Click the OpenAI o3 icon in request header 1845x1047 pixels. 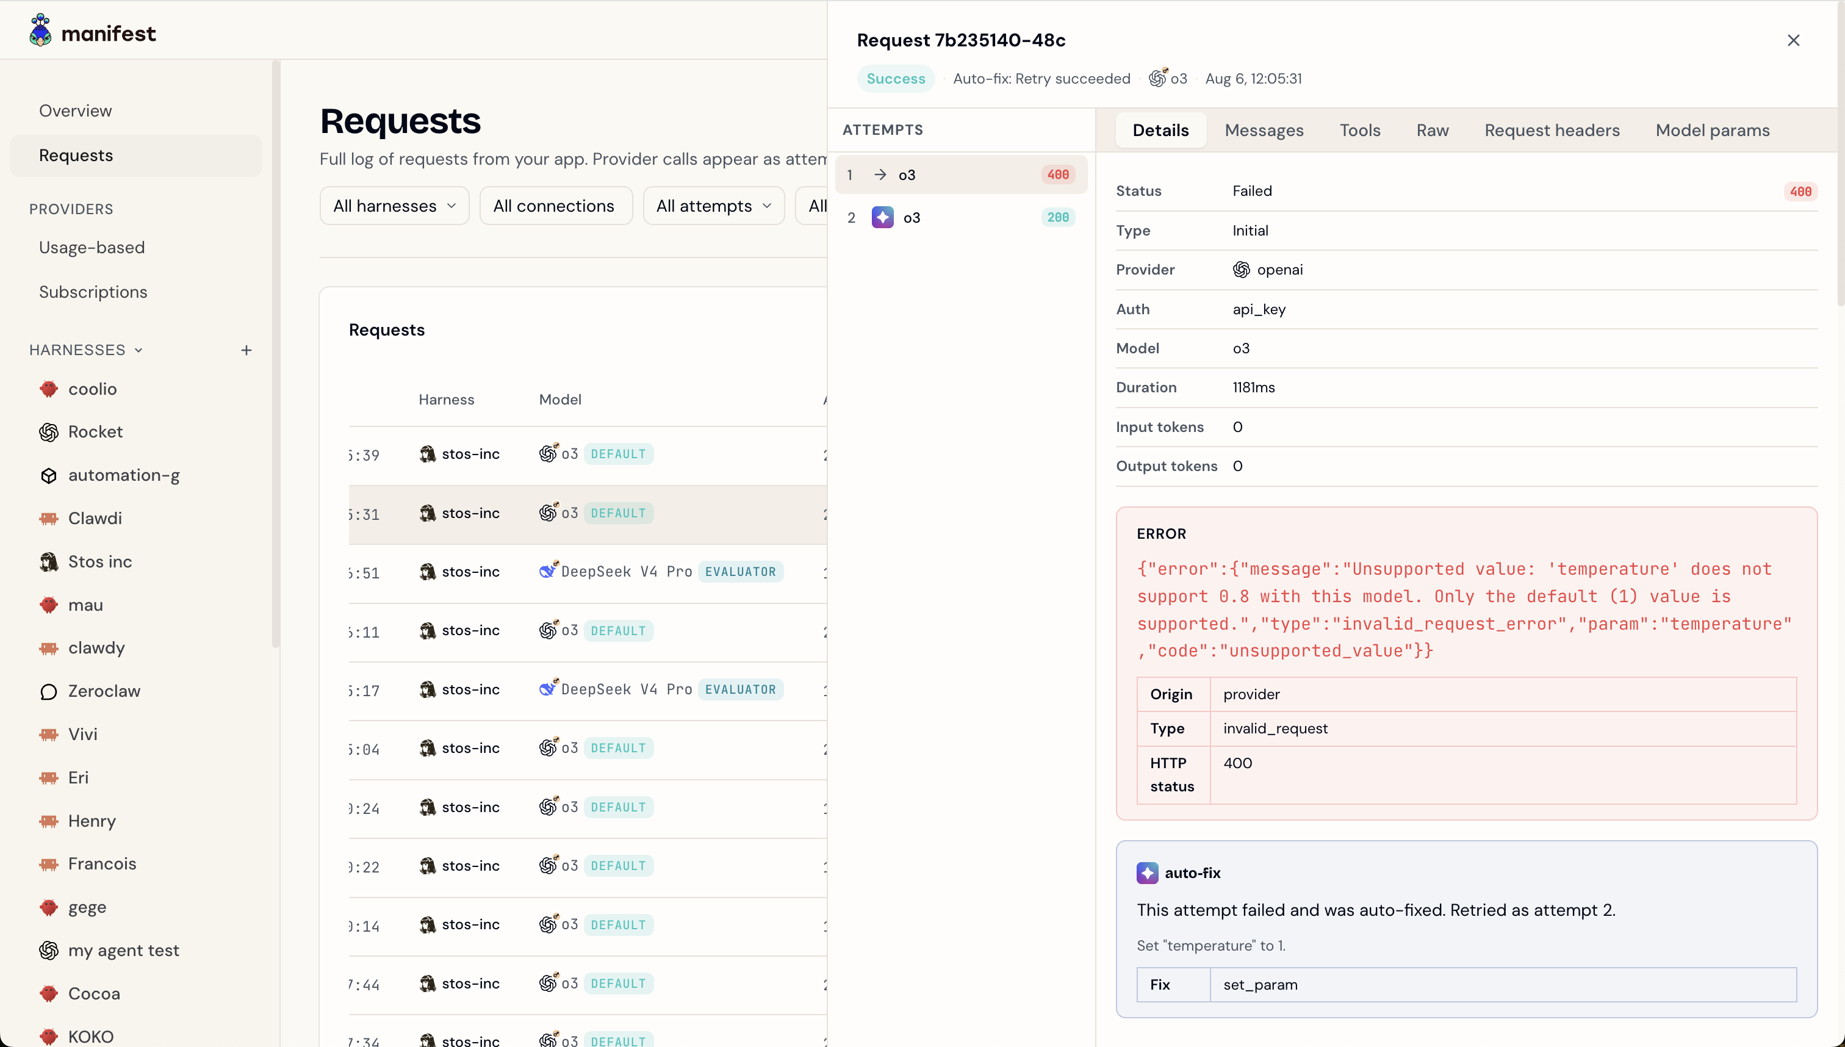(1157, 77)
